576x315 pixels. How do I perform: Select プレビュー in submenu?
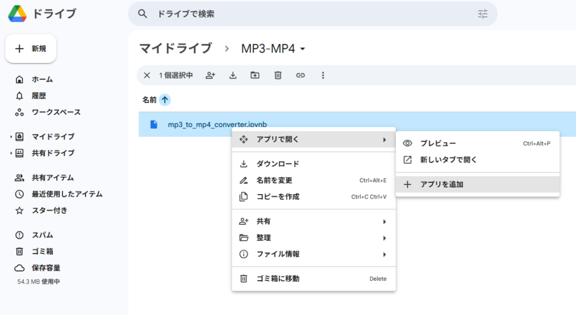pyautogui.click(x=478, y=143)
